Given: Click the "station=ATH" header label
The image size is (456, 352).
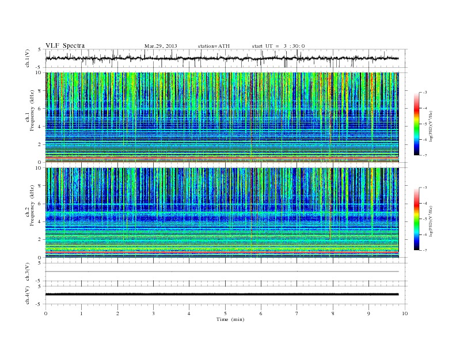Looking at the screenshot, I should click(x=214, y=46).
